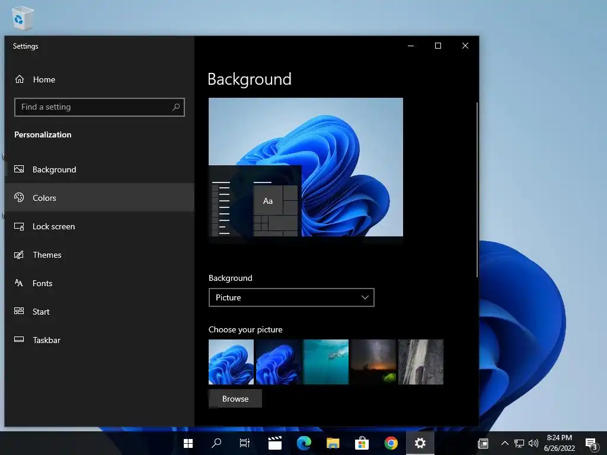Click the Browse button

(235, 399)
